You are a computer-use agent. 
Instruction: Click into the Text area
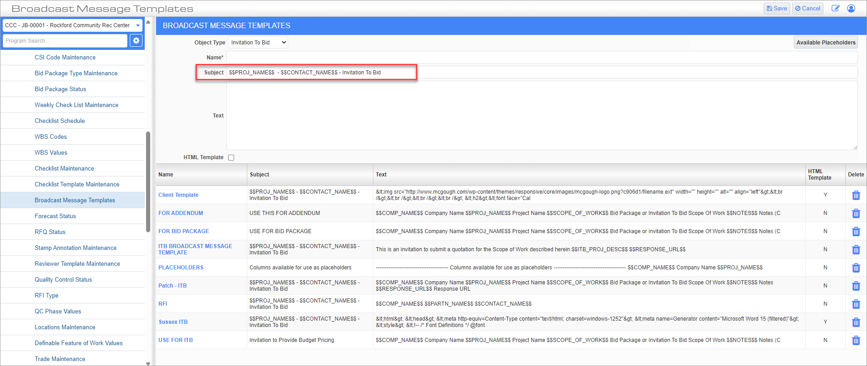tap(542, 116)
